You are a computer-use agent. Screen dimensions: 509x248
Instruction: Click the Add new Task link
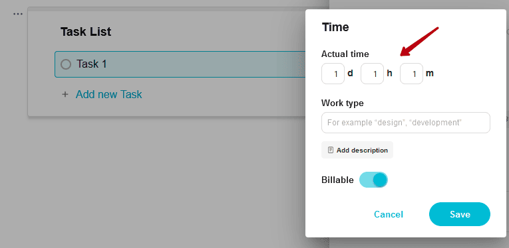point(108,94)
